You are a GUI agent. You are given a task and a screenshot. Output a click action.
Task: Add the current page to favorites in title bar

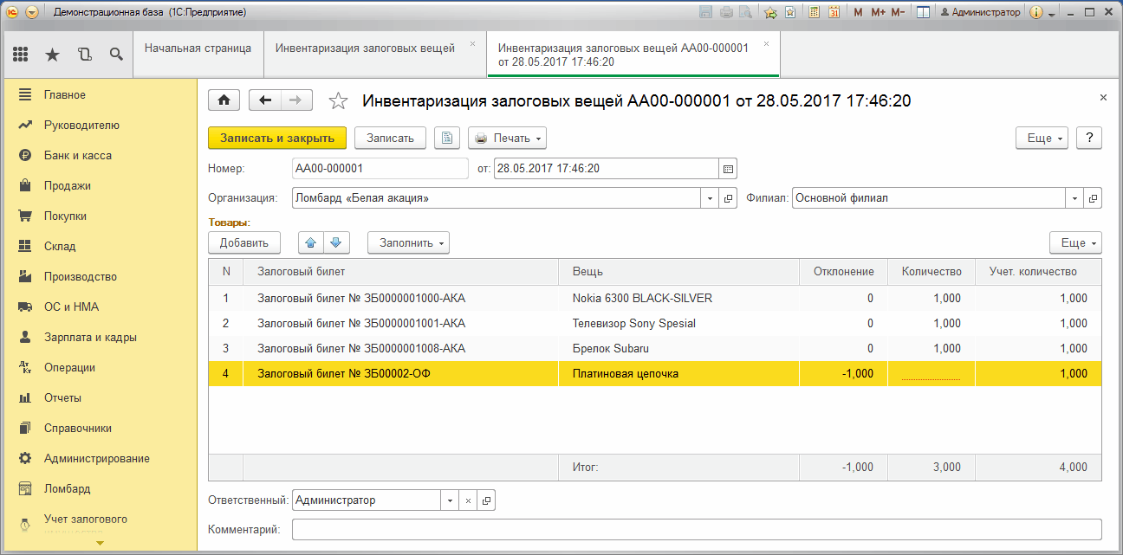pos(770,12)
